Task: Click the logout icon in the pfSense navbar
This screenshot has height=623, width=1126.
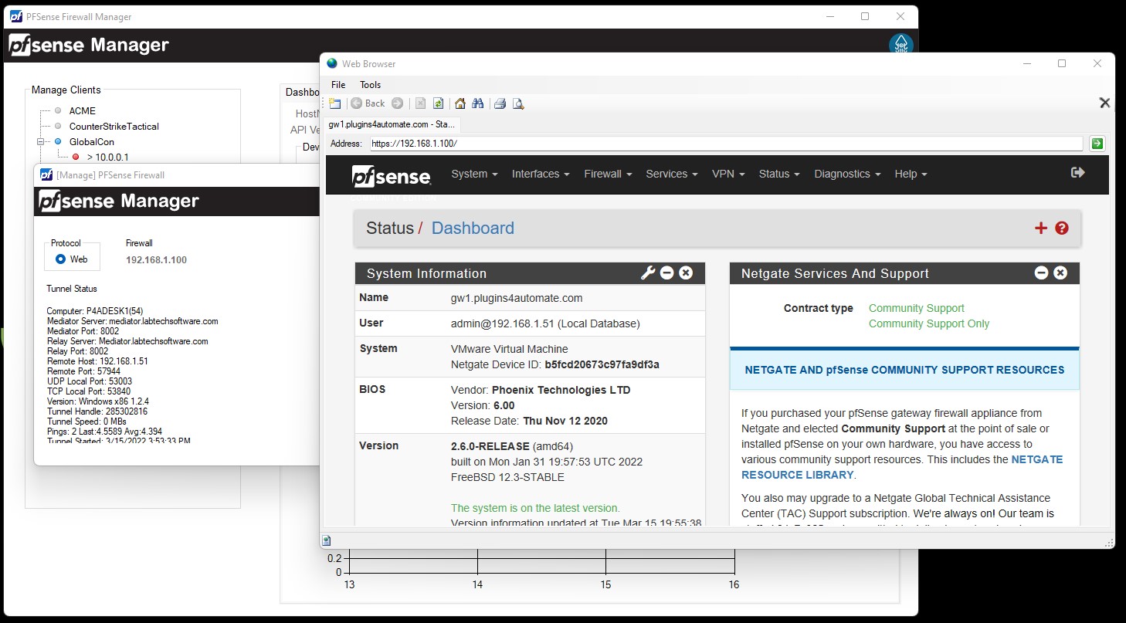Action: tap(1077, 173)
